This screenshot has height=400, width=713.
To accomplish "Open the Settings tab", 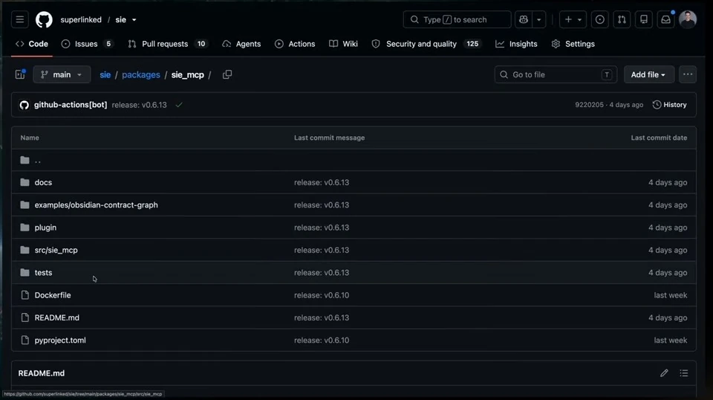I will 573,44.
